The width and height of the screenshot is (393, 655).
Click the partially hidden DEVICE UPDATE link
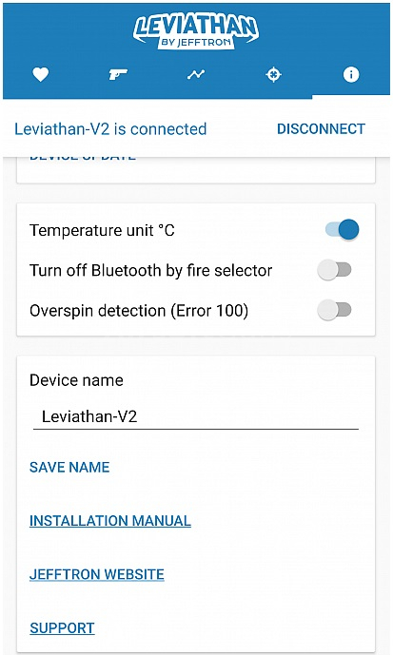(83, 158)
